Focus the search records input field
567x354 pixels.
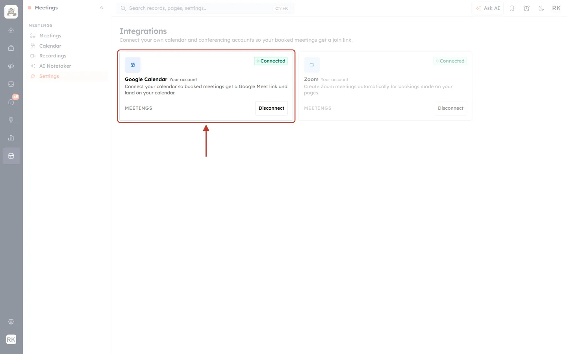pos(205,8)
